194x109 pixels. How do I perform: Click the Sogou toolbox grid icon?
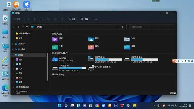tap(192, 61)
